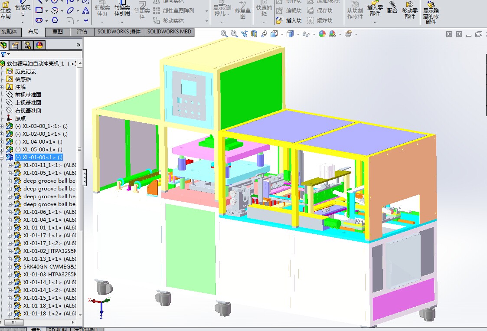Toggle the Hide/Show Items glasses icon
Screen dimensions: 487x331
pos(306,34)
